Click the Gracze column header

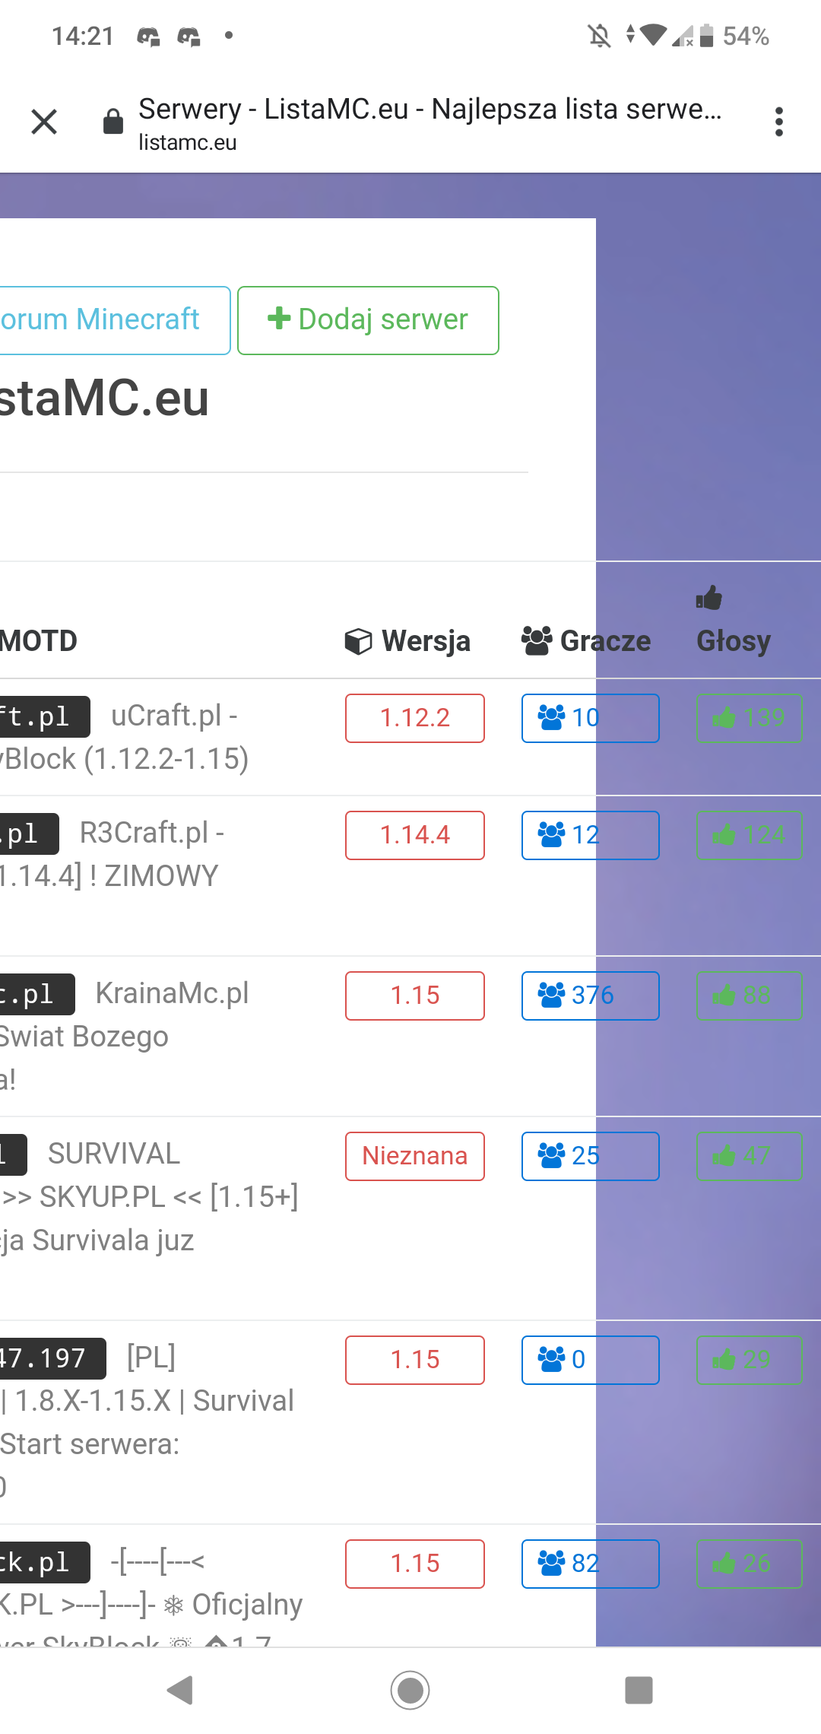[586, 641]
